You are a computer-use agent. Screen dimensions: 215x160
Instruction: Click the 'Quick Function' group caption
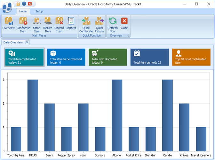tap(92, 36)
